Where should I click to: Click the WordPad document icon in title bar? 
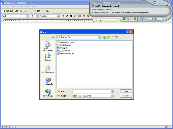point(2,3)
